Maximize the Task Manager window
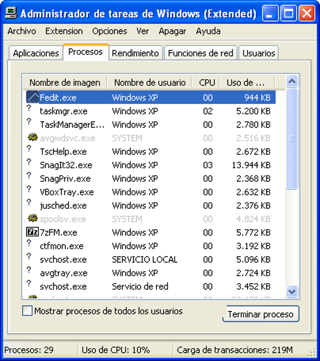The image size is (320, 361). click(288, 13)
